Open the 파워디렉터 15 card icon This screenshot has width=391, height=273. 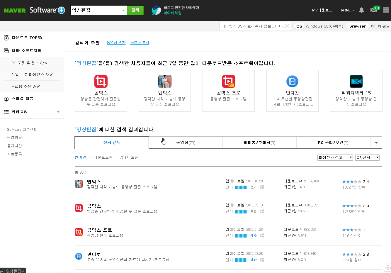pos(356,81)
